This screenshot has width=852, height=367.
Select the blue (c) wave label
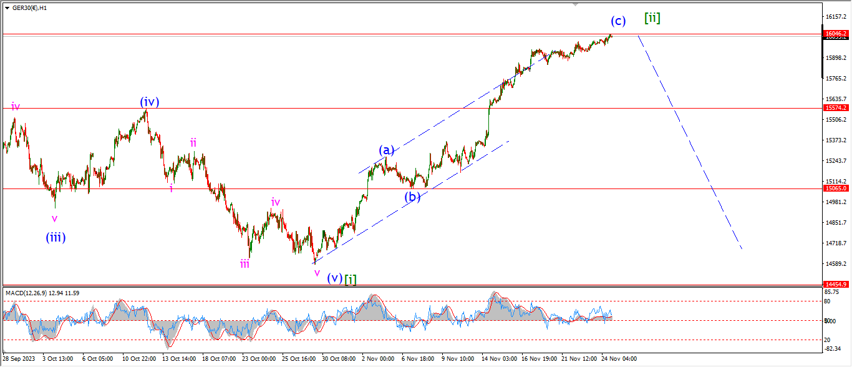617,21
